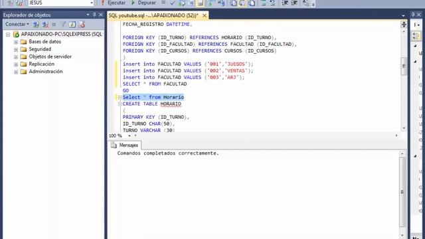Click the last Object Explorer toolbar icon
Screen dimensions: 425x239
[82, 25]
